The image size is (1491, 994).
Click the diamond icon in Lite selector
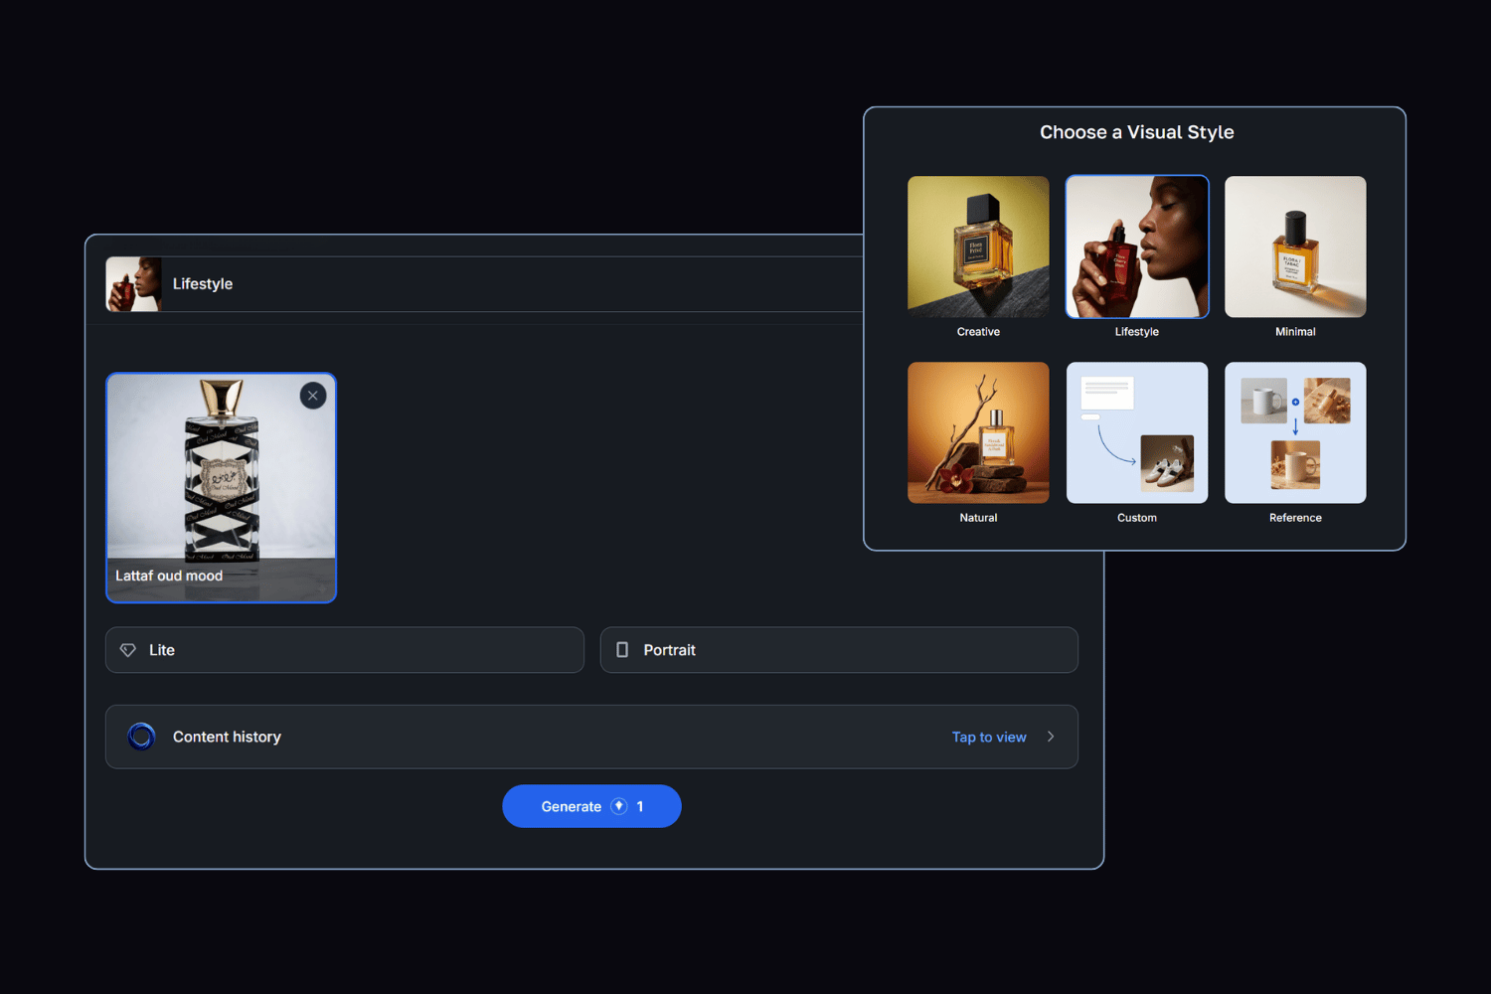[x=128, y=650]
